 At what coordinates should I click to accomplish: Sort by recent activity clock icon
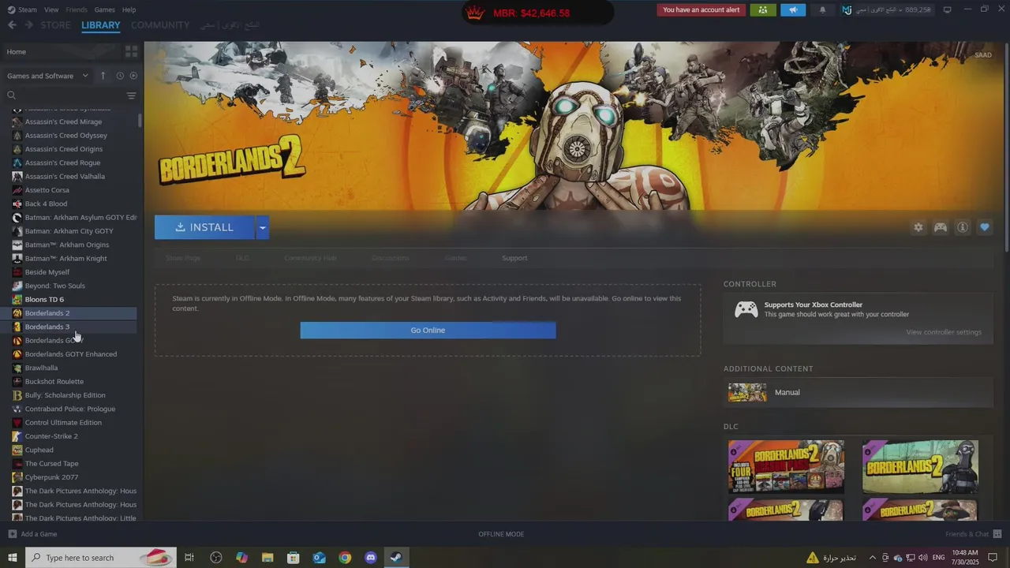pos(120,76)
